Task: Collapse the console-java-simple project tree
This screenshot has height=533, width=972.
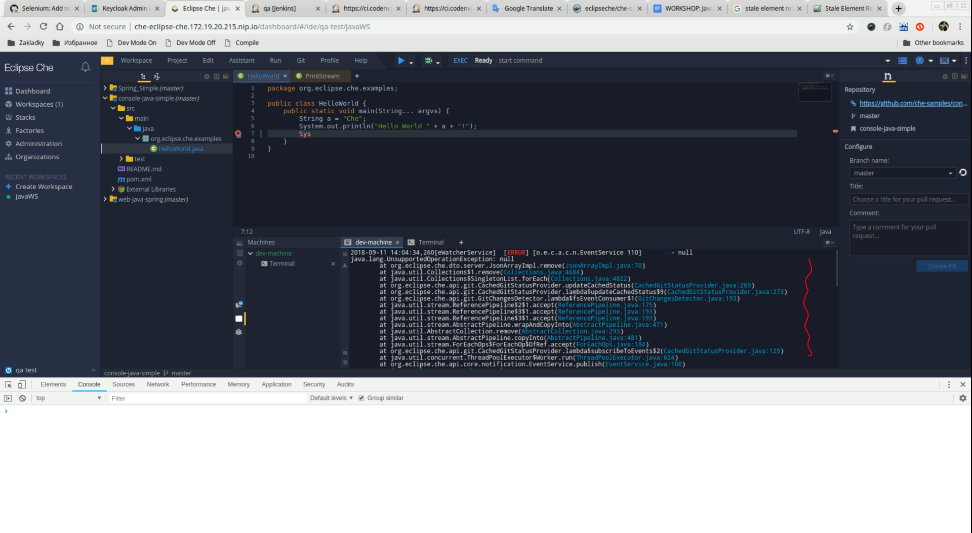Action: (x=105, y=98)
